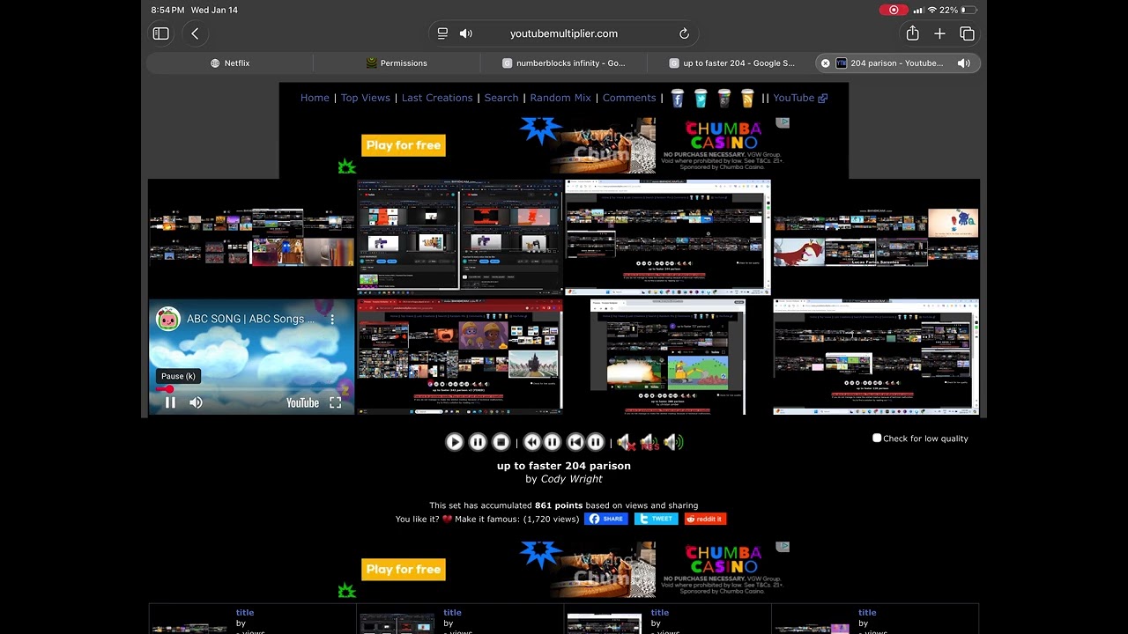Viewport: 1128px width, 634px height.
Task: Go back to the previous page
Action: [195, 33]
